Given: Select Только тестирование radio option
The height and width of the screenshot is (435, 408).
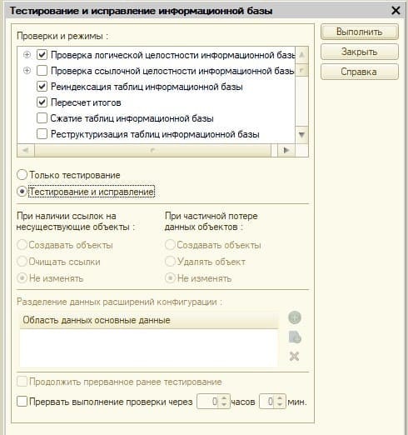Looking at the screenshot, I should point(22,175).
